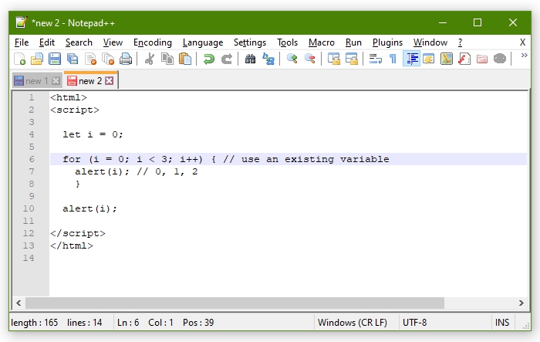Viewport: 540px width, 342px height.
Task: Click the 'let i = 0;' code line
Action: click(93, 134)
